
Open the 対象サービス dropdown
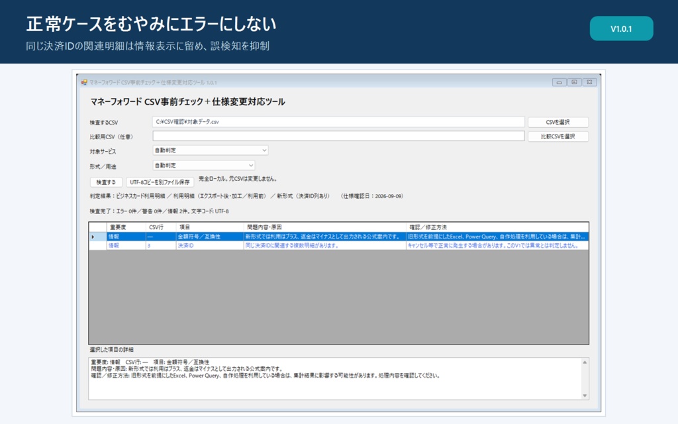coord(211,150)
